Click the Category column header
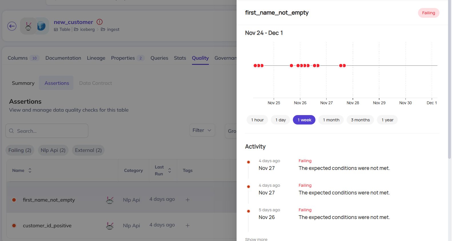The image size is (452, 241). pyautogui.click(x=133, y=170)
